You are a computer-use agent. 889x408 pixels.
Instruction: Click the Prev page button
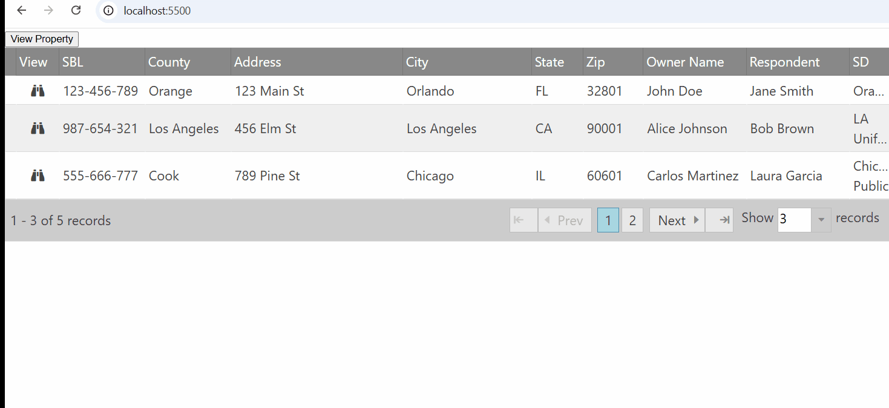[564, 220]
